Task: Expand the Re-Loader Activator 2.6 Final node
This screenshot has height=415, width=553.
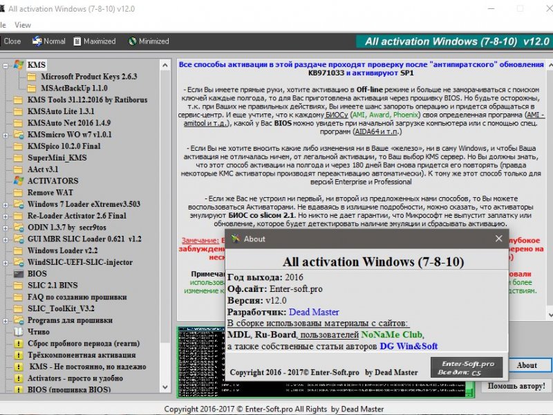Action: click(6, 216)
